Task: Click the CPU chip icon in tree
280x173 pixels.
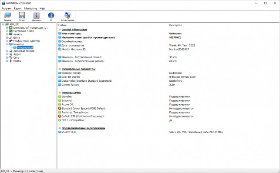Action: click(x=11, y=28)
